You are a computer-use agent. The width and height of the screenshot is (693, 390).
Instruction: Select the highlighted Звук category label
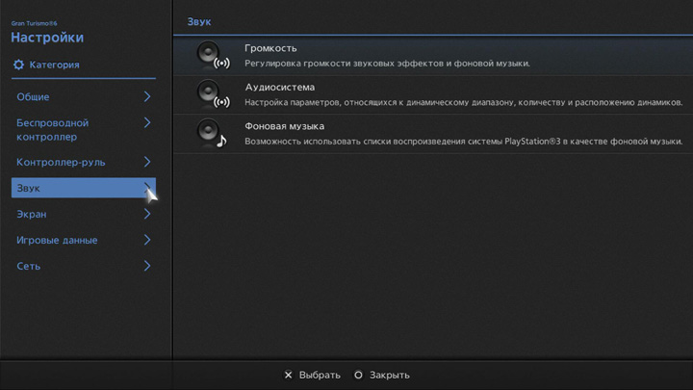tap(29, 188)
